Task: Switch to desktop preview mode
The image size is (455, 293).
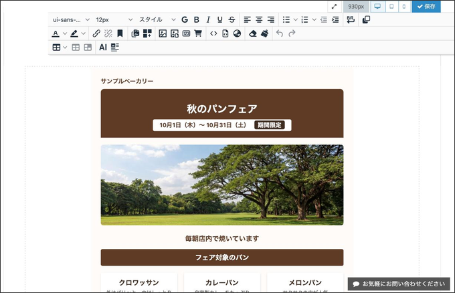Action: pyautogui.click(x=377, y=7)
